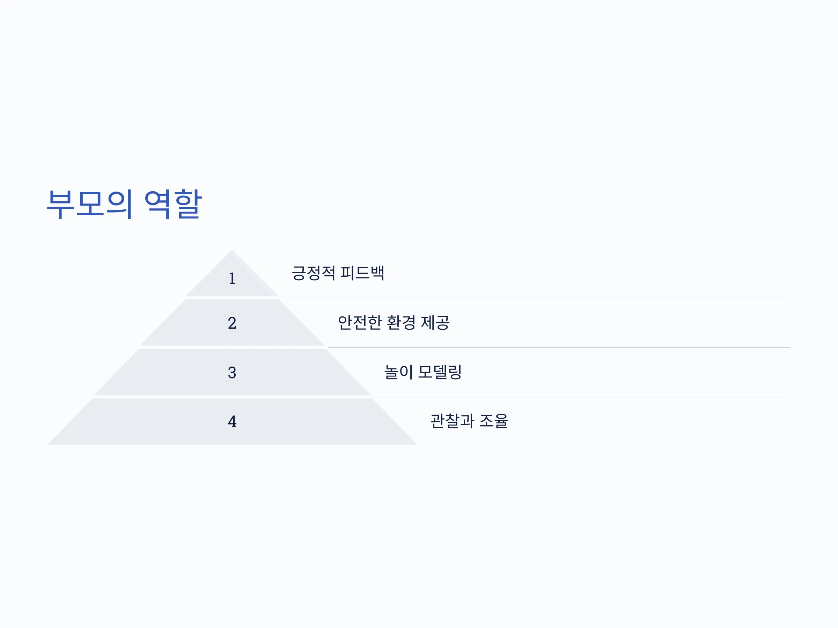Select the third pyramid tier shape
This screenshot has height=628, width=838.
coord(232,372)
